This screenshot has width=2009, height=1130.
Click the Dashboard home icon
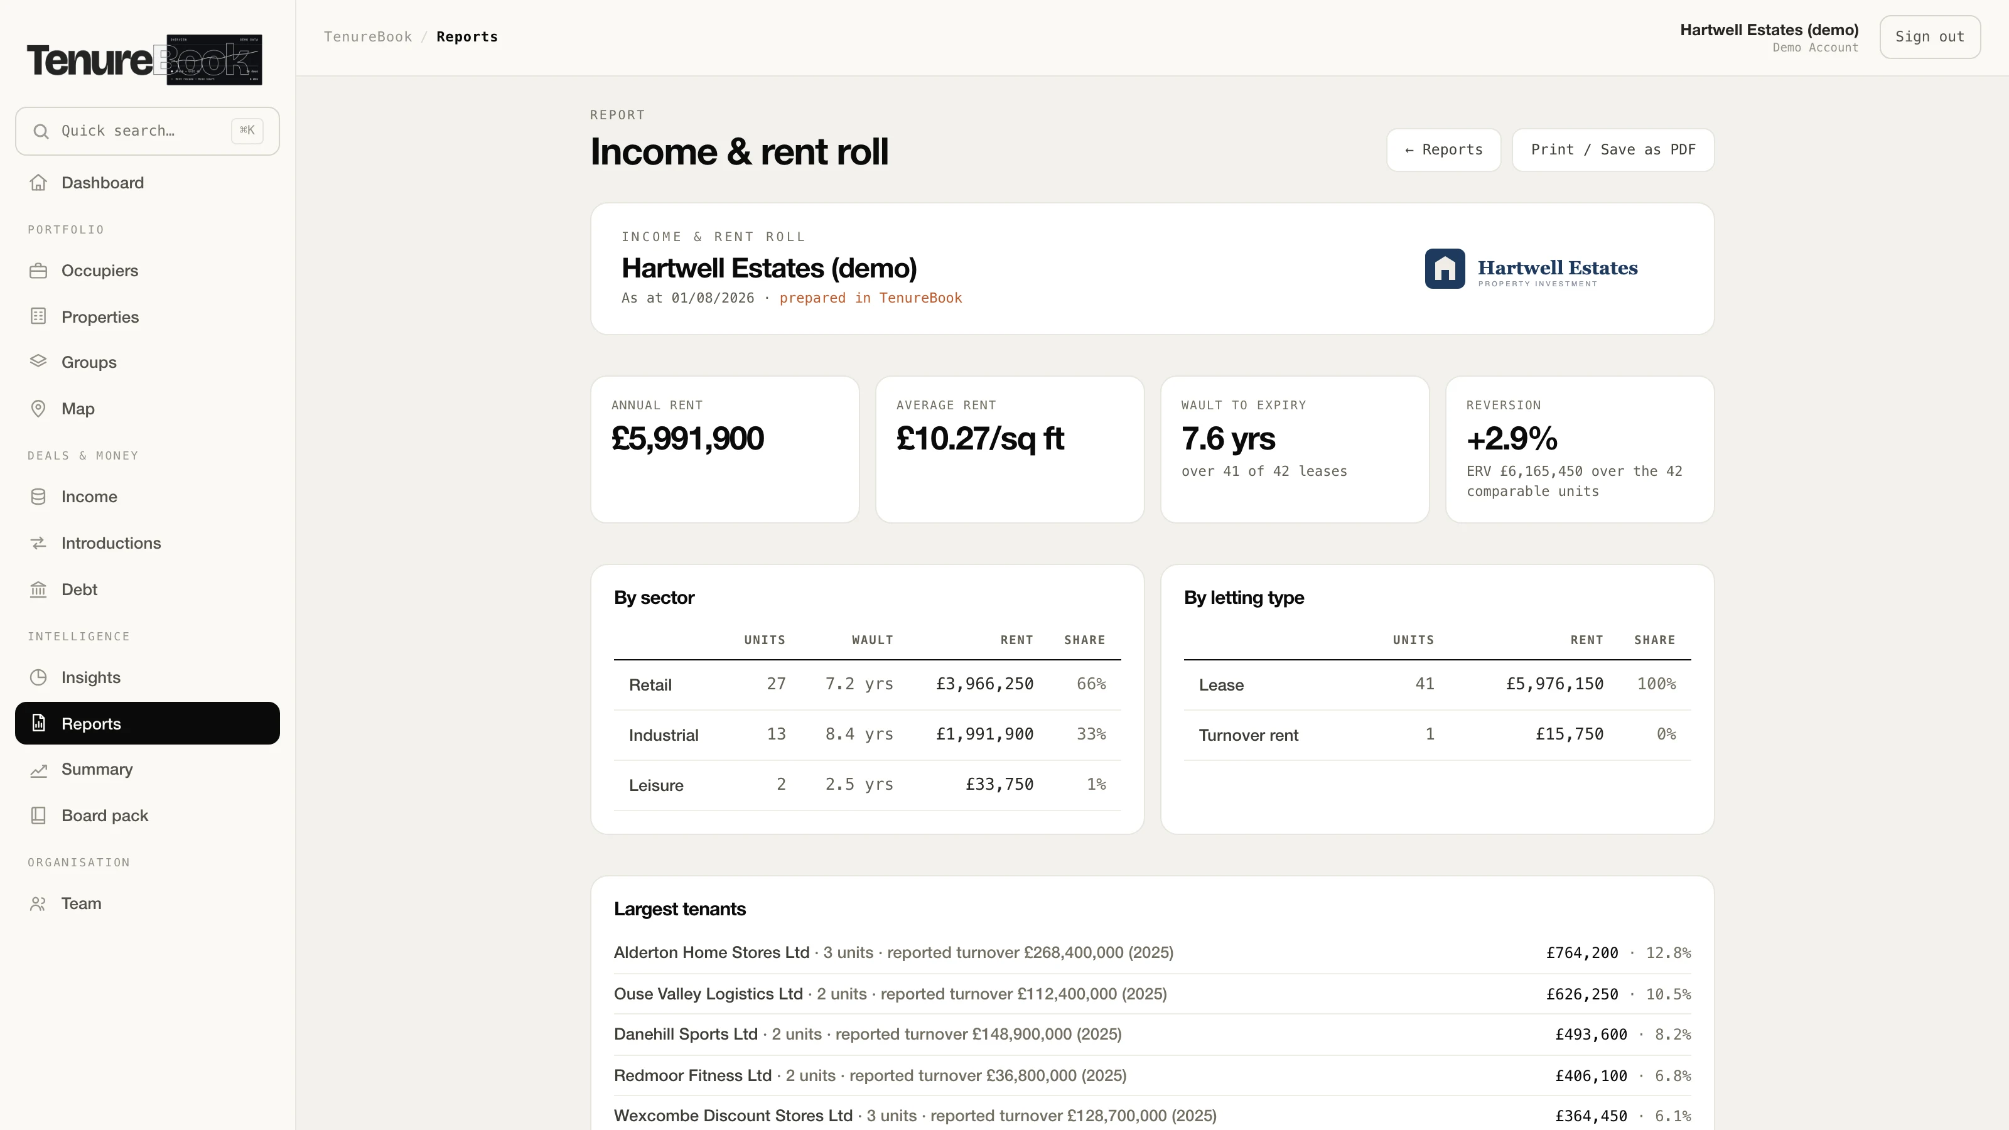pos(38,183)
